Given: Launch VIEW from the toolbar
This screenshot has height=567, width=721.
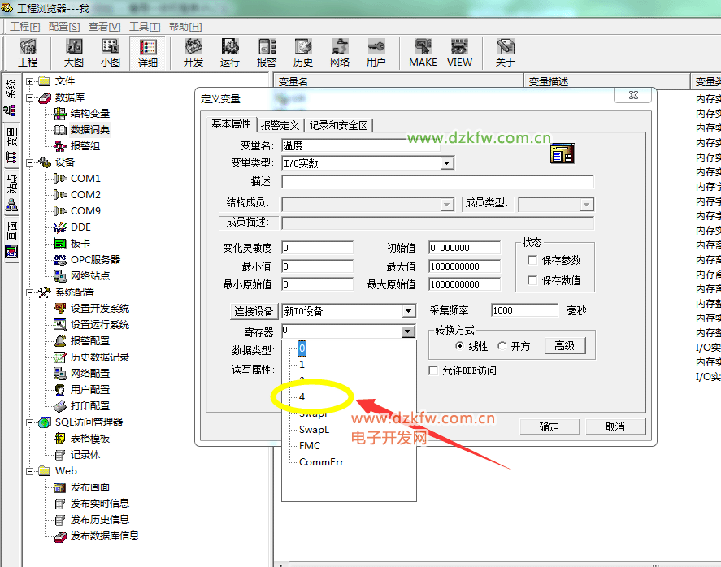Looking at the screenshot, I should 459,53.
